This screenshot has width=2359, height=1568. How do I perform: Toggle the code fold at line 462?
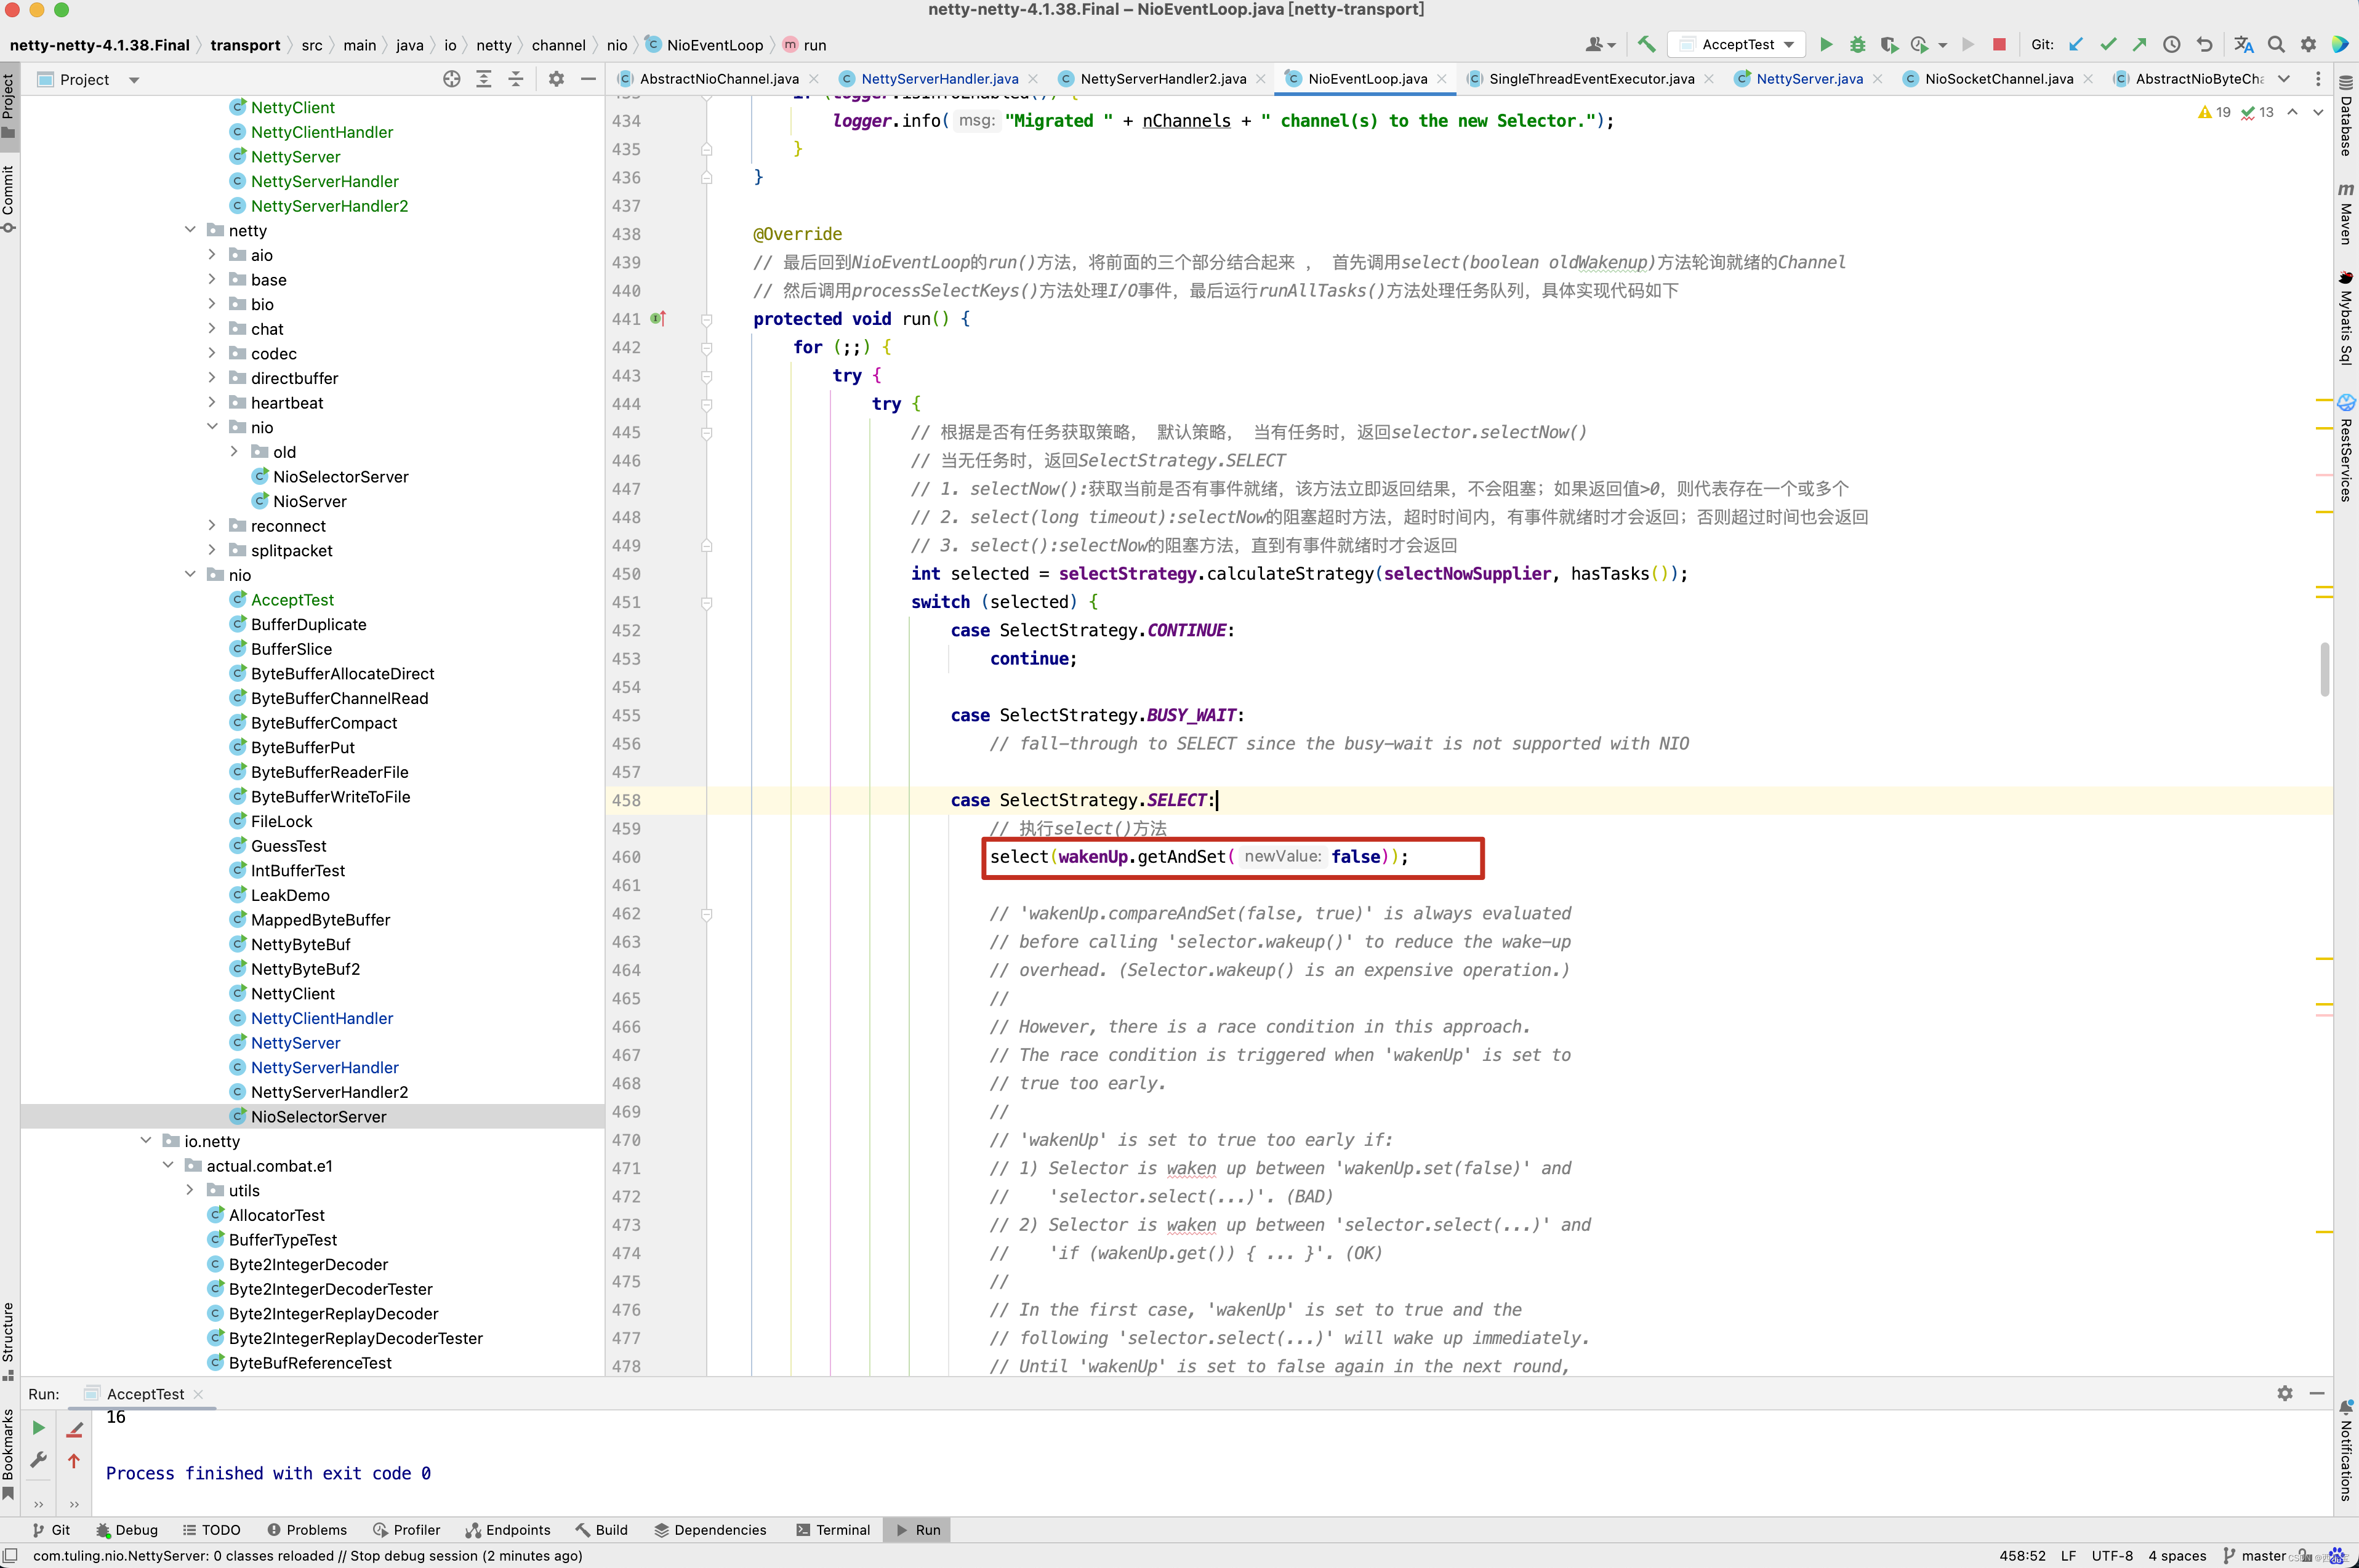pyautogui.click(x=706, y=914)
